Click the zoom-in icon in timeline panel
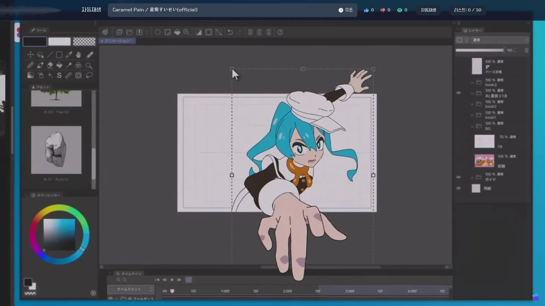Screen dimensions: 545x306 point(118,280)
